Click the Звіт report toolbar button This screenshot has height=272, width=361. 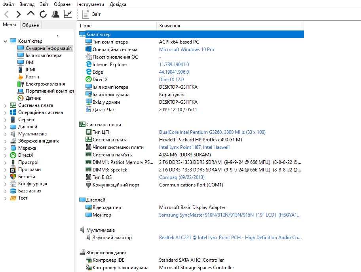[x=91, y=14]
